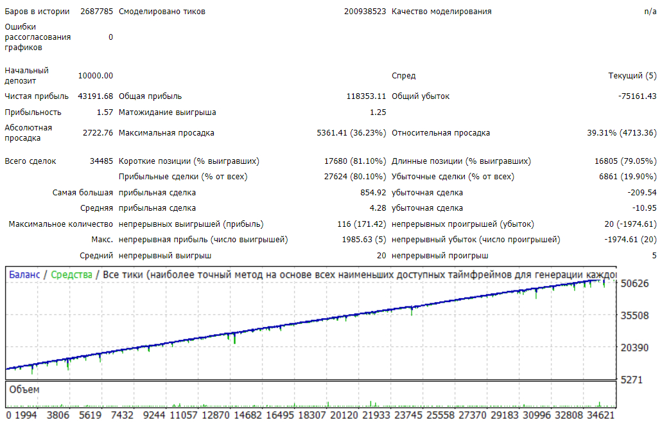The height and width of the screenshot is (426, 662).
Task: Click the label Средний непрерывный выигрыш
Action: coord(145,256)
